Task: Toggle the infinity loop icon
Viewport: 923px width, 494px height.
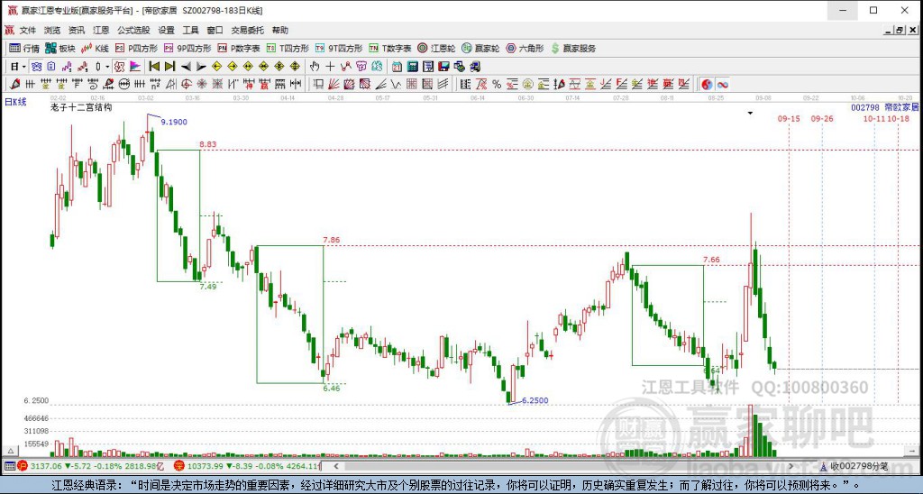Action: point(722,84)
